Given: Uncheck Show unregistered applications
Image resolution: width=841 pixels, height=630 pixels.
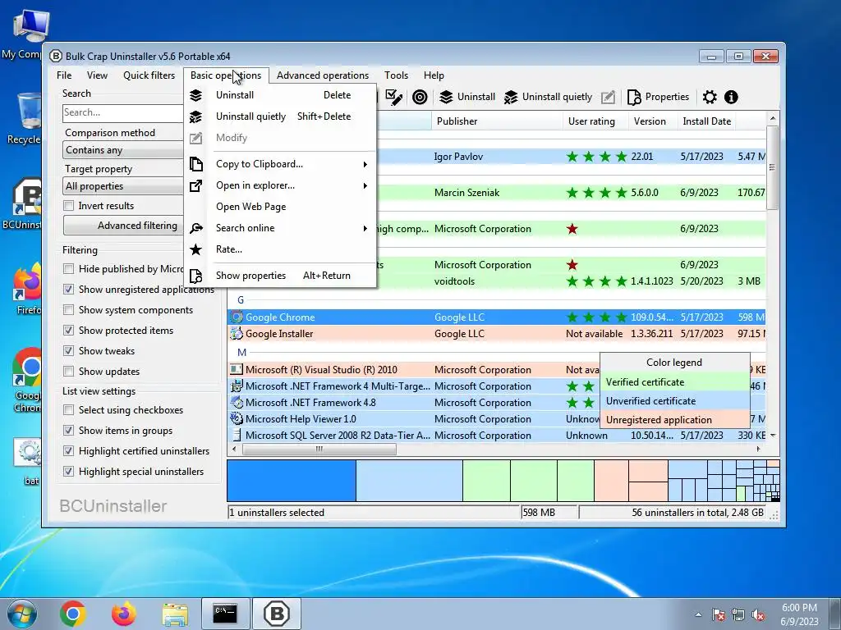Looking at the screenshot, I should (x=69, y=290).
